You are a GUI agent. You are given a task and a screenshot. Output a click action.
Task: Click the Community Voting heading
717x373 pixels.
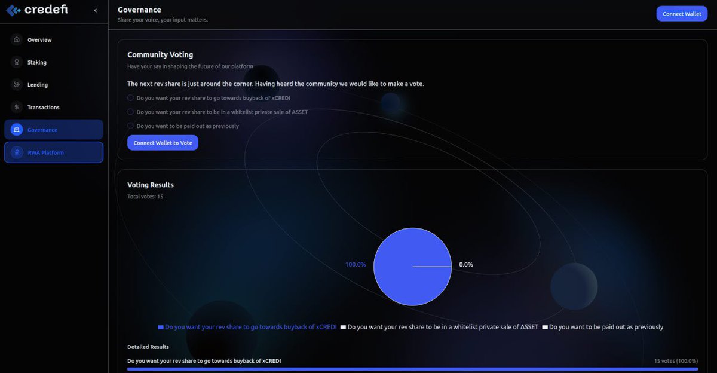(160, 54)
